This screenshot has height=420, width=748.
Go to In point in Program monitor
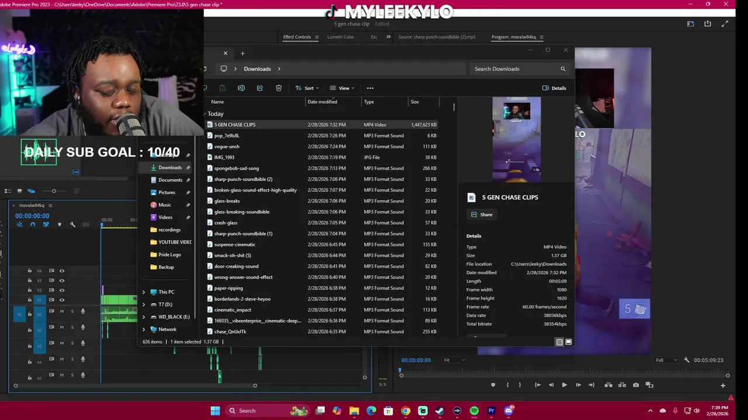click(537, 385)
